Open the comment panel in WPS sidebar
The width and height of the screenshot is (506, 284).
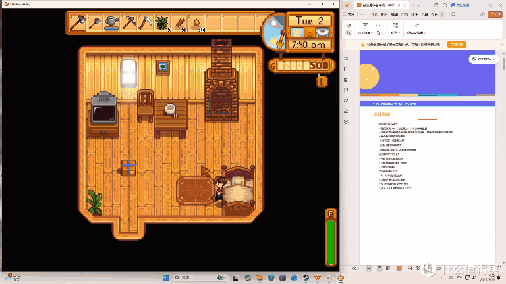[346, 90]
